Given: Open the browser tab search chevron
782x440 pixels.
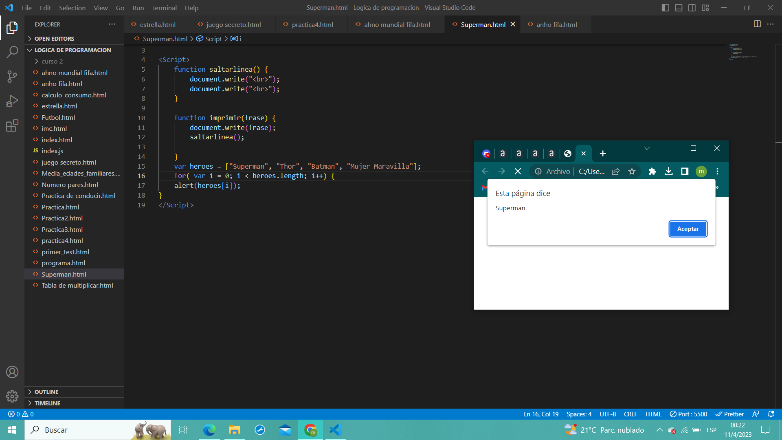Looking at the screenshot, I should [x=647, y=148].
